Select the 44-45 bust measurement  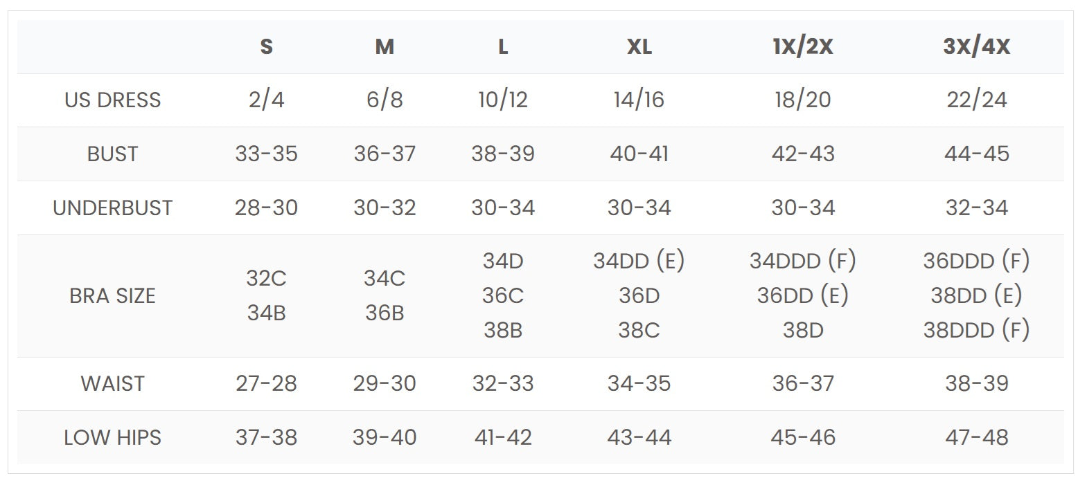click(976, 154)
